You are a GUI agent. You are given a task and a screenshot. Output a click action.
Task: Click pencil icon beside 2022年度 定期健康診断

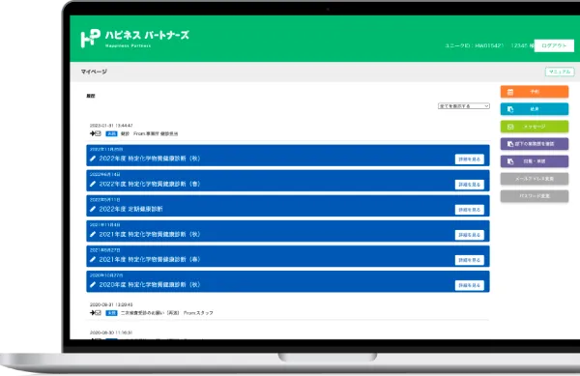[x=93, y=209]
